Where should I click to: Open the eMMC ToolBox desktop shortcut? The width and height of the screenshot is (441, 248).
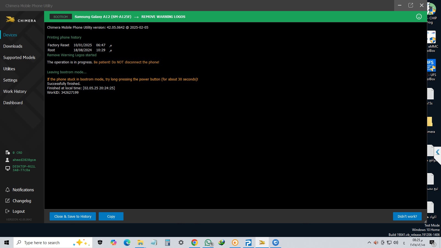coord(432,41)
